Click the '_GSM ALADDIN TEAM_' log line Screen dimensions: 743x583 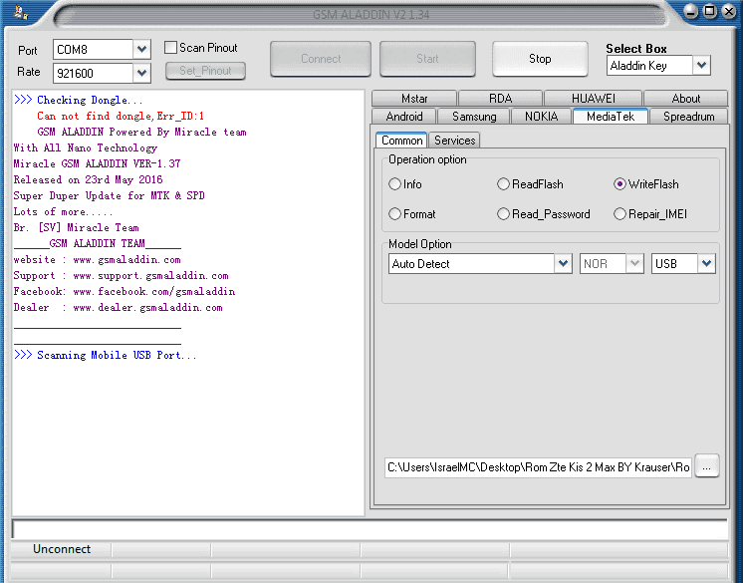tap(98, 243)
